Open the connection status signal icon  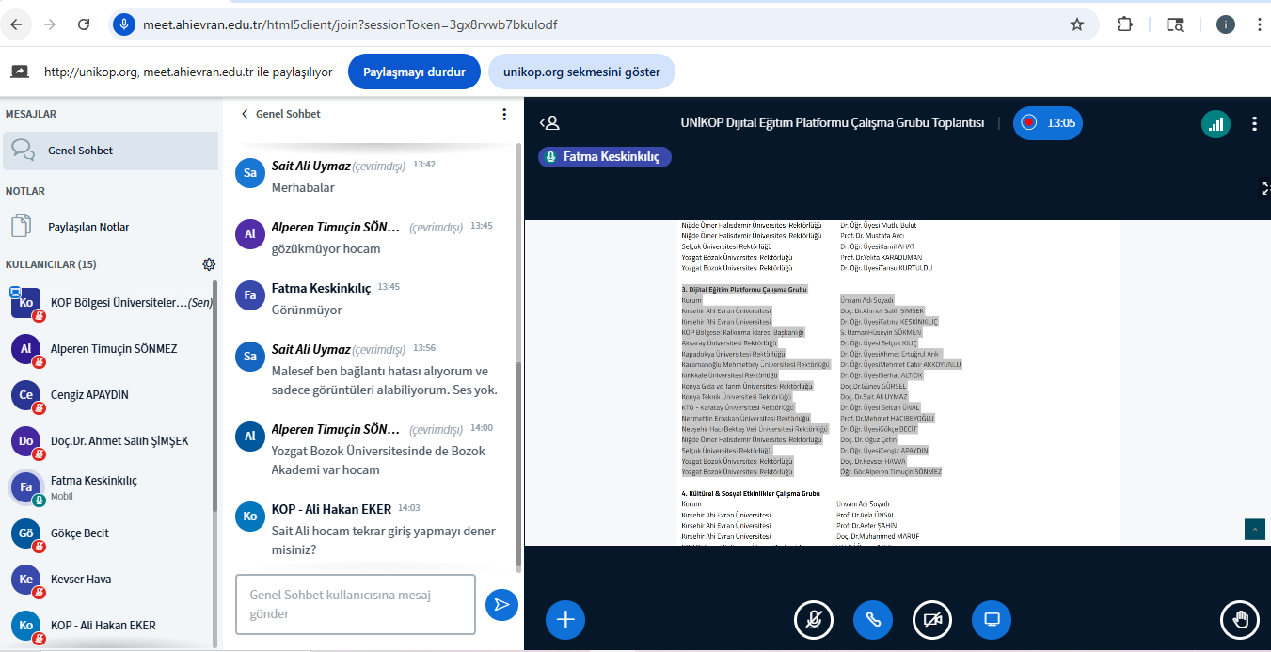[1215, 123]
